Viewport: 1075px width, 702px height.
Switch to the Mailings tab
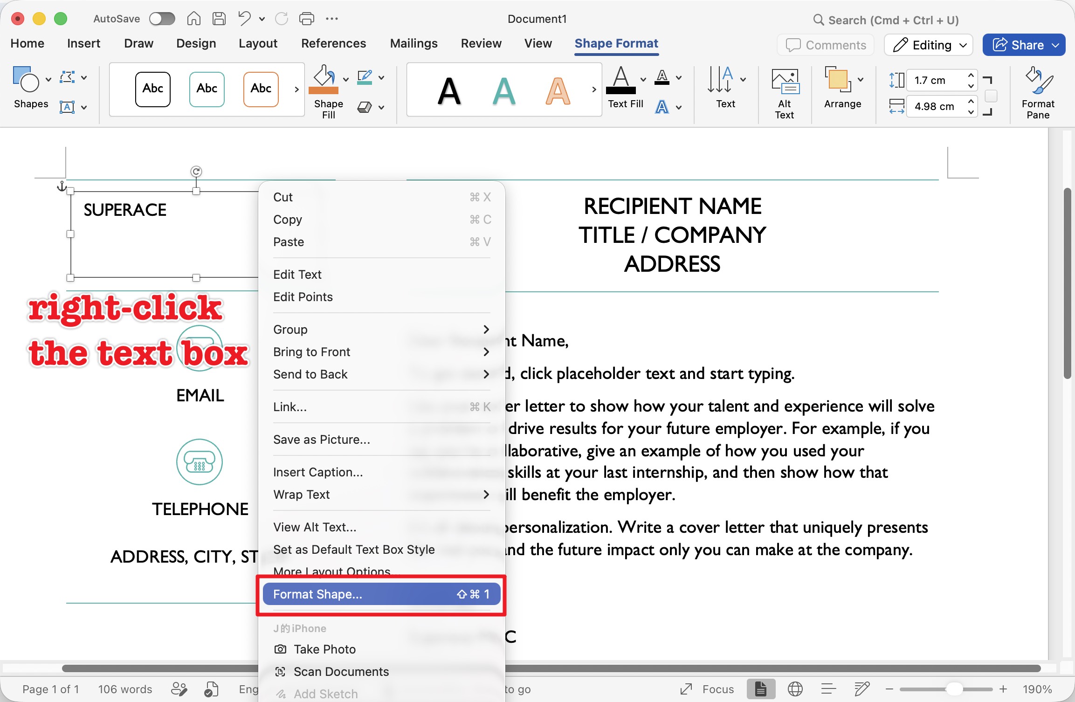(413, 43)
